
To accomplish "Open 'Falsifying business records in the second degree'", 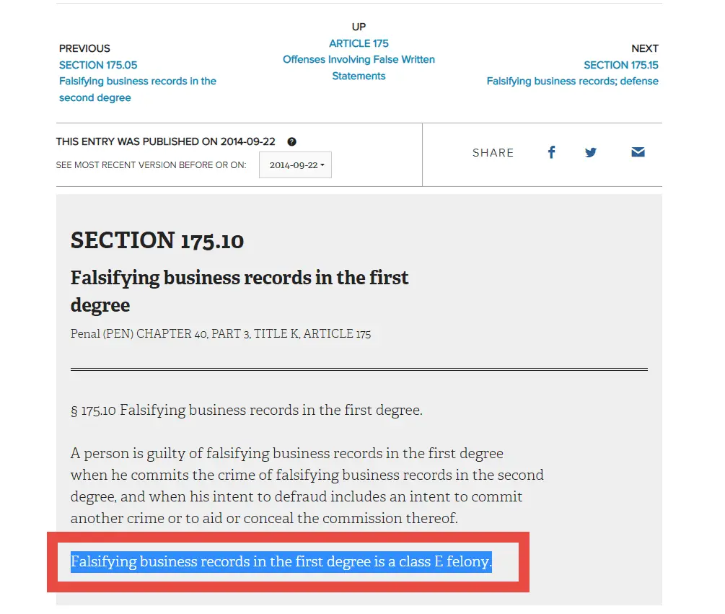I will (137, 89).
